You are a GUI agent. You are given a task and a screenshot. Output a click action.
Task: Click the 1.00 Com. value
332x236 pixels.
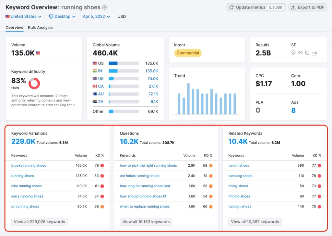pyautogui.click(x=298, y=84)
